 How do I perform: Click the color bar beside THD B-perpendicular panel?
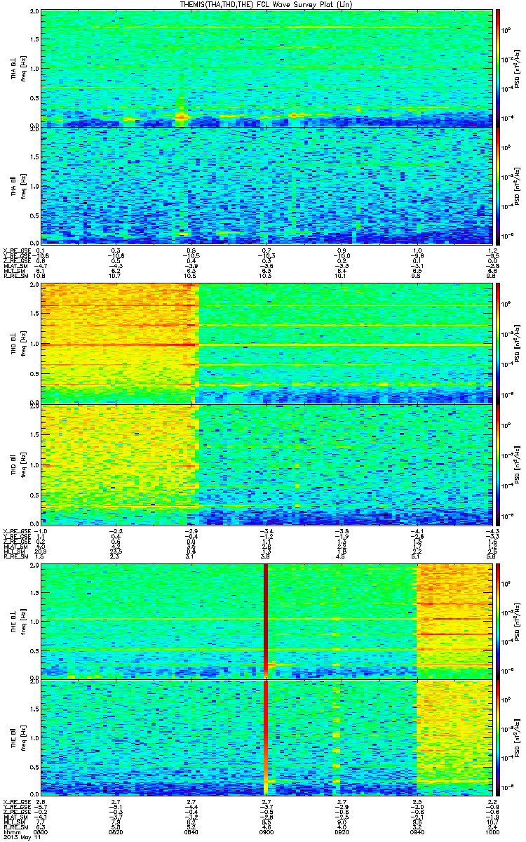point(499,343)
